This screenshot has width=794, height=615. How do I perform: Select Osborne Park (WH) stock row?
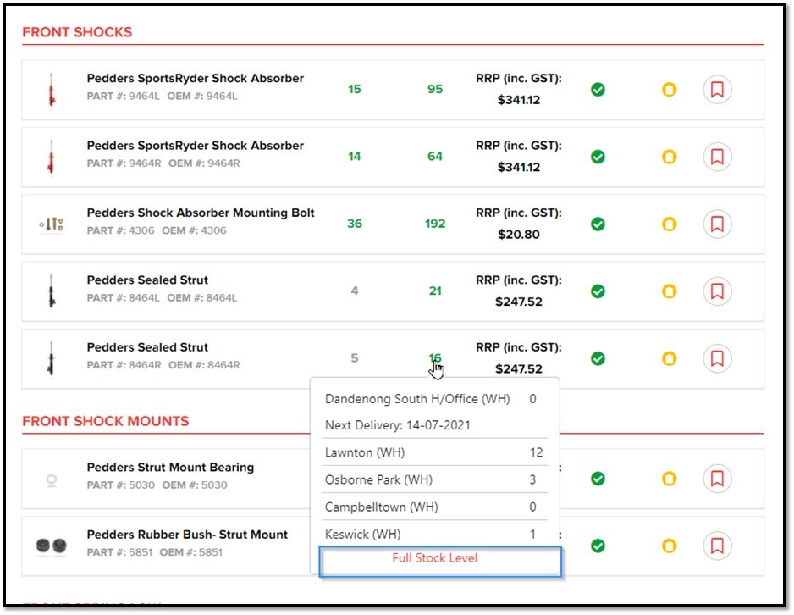(434, 479)
